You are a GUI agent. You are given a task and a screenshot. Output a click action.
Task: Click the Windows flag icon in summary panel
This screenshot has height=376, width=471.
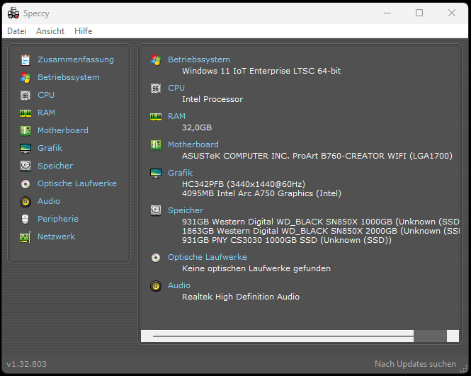coord(156,60)
